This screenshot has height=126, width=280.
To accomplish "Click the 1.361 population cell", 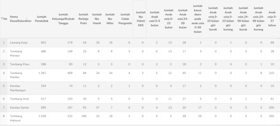I will pyautogui.click(x=42, y=73).
